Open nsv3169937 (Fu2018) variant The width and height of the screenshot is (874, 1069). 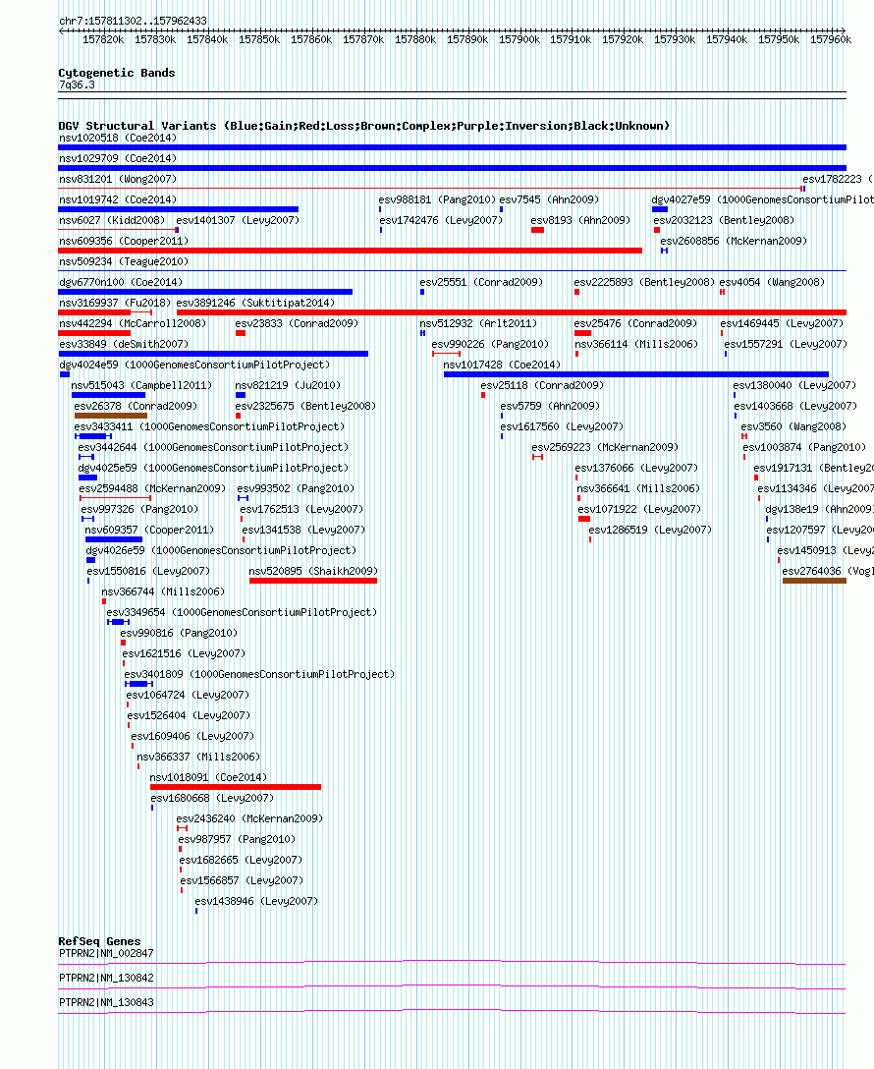coord(115,303)
